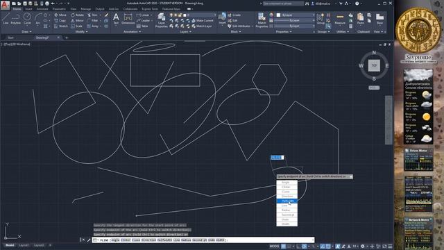Screen dimensions: 444x250
Task: Switch to the Start file tab
Action: (x=11, y=37)
